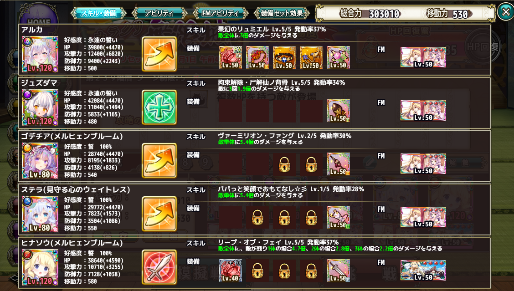Click ヒナソウ's FM card thumbnail

coord(423,271)
